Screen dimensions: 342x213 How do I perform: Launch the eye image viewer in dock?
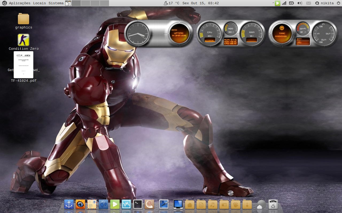coord(80,204)
